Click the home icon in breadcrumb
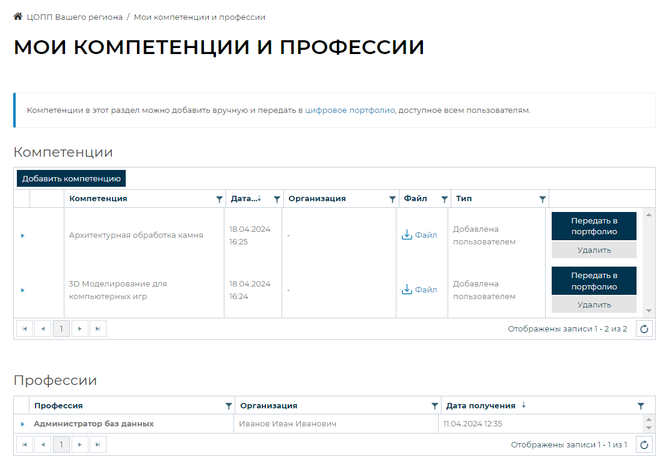The height and width of the screenshot is (460, 669). pos(18,17)
